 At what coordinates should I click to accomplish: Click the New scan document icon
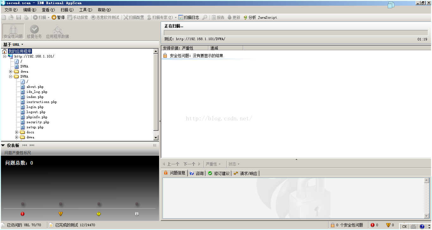pos(4,17)
